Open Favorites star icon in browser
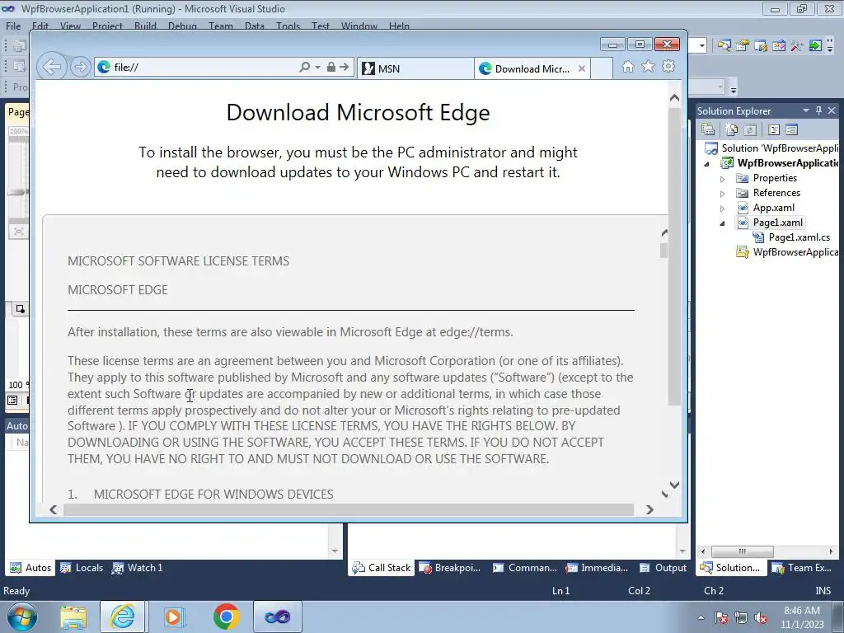 (x=648, y=66)
